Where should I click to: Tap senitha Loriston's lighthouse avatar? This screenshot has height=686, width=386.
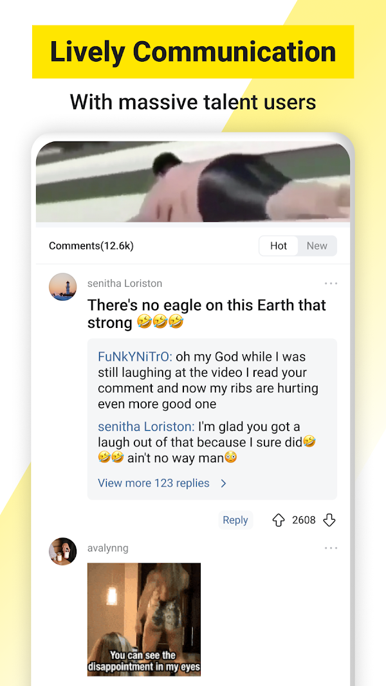pyautogui.click(x=62, y=287)
